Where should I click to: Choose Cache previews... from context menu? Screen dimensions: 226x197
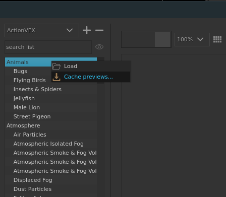(91, 77)
